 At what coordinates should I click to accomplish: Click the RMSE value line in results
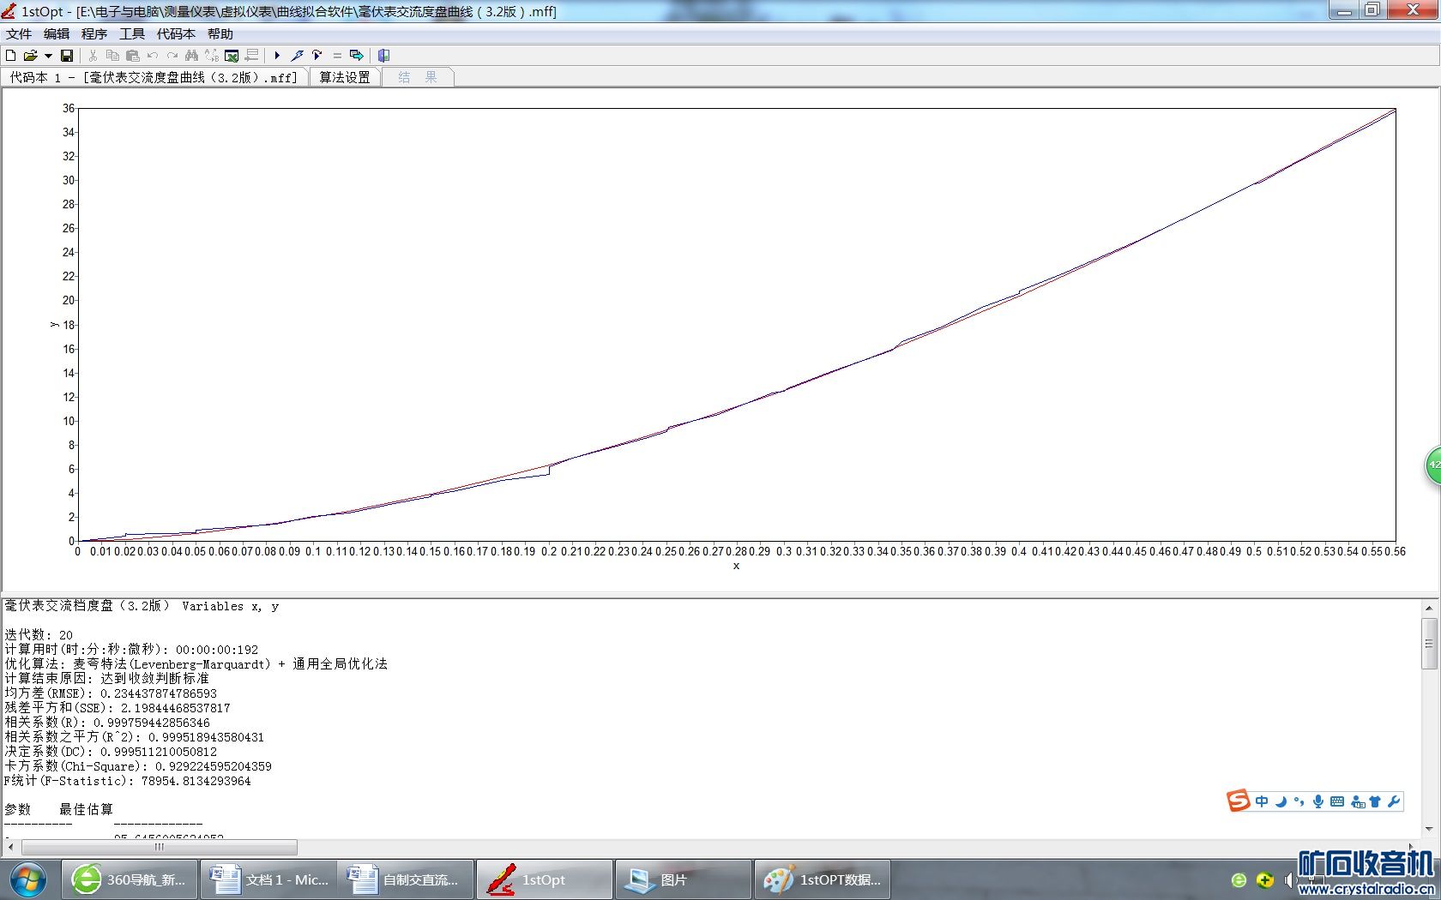click(111, 693)
